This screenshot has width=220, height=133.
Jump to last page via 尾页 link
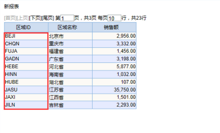click(x=48, y=18)
